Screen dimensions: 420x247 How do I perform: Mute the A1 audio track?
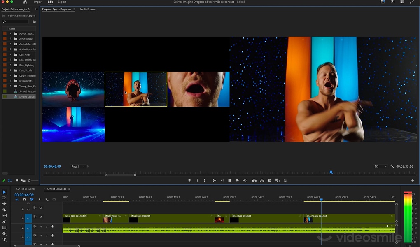tap(41, 227)
